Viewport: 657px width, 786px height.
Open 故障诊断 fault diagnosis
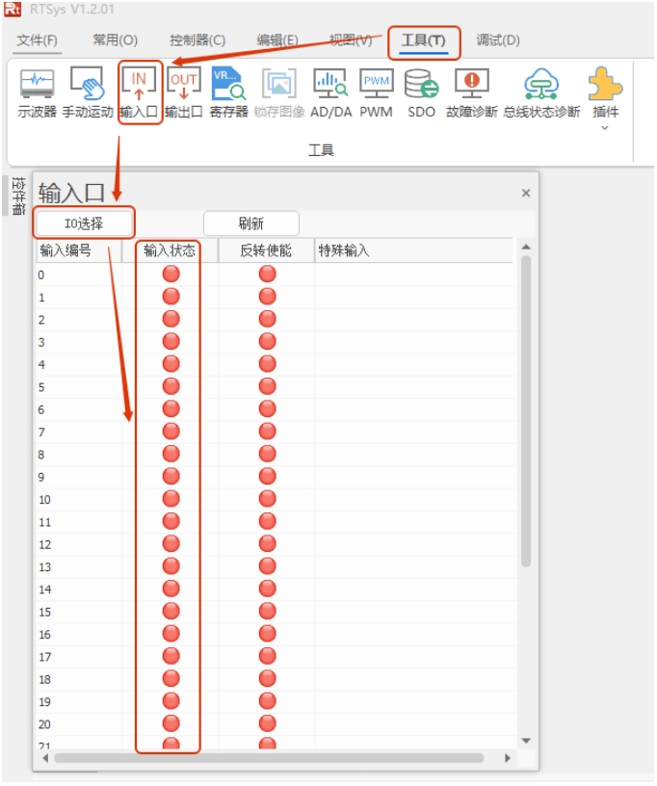[x=472, y=93]
